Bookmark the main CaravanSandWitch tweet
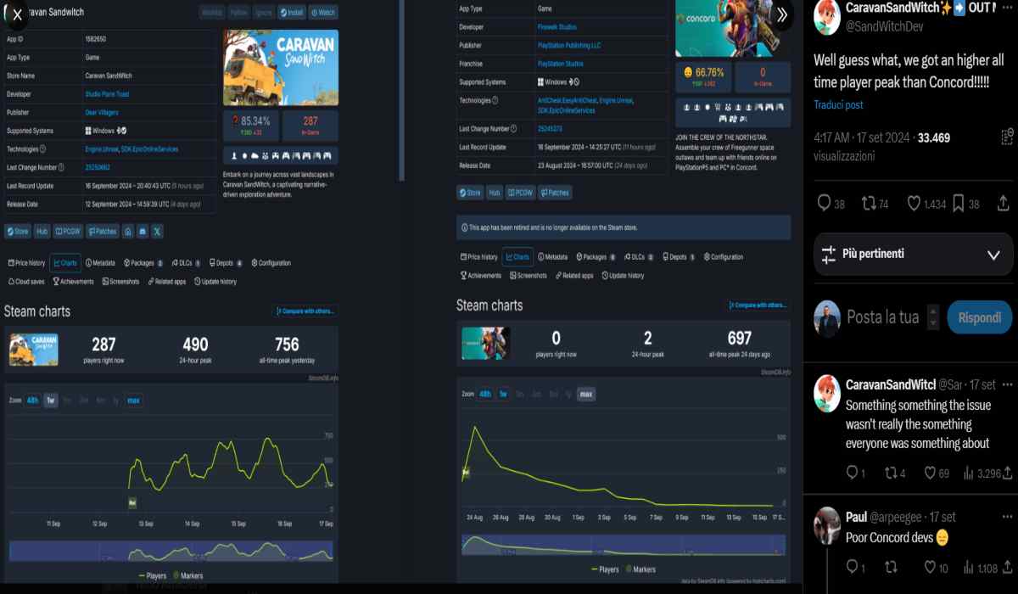 [958, 204]
